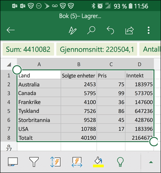Select the Storbritannia cell
This screenshot has height=173, width=161.
(x=39, y=120)
